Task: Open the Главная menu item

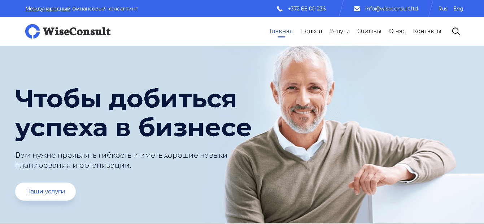Action: click(x=281, y=31)
